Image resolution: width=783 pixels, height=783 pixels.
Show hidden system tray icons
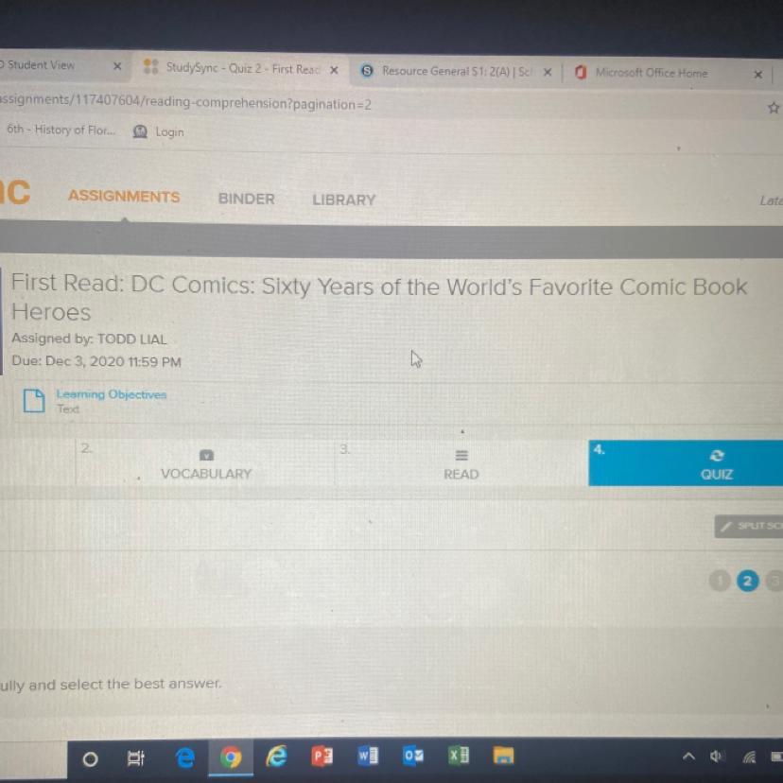[x=688, y=757]
